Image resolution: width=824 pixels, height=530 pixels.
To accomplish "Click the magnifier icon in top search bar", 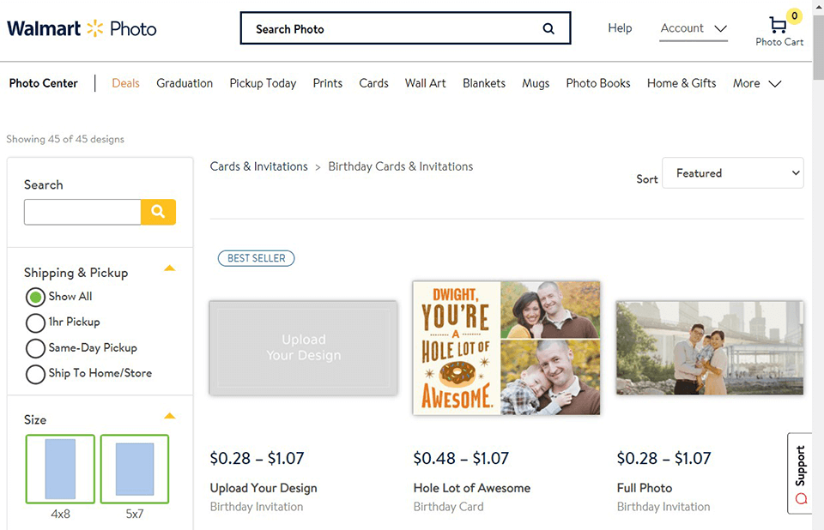I will pos(548,28).
